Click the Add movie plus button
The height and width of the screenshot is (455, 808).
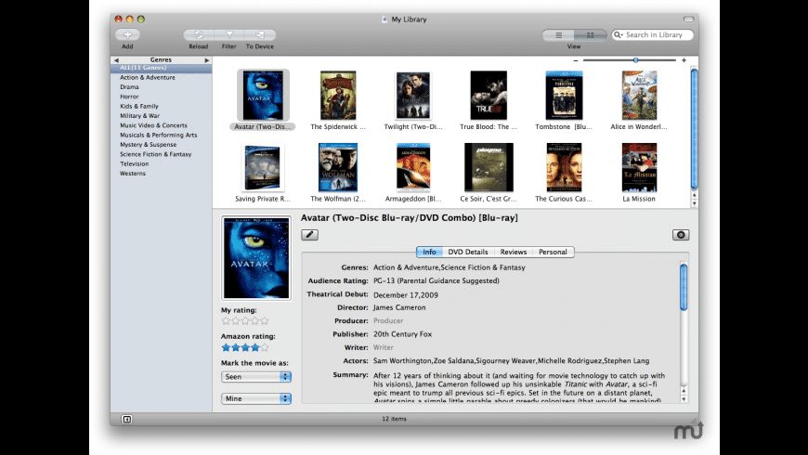(x=127, y=34)
